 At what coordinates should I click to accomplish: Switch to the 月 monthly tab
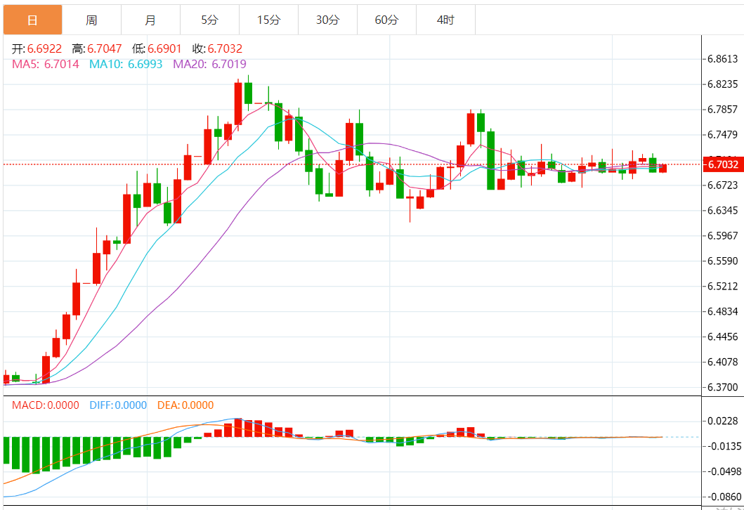coord(150,20)
